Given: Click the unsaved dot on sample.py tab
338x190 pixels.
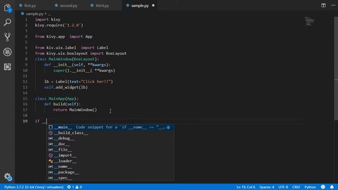Looking at the screenshot, I should click(x=153, y=5).
